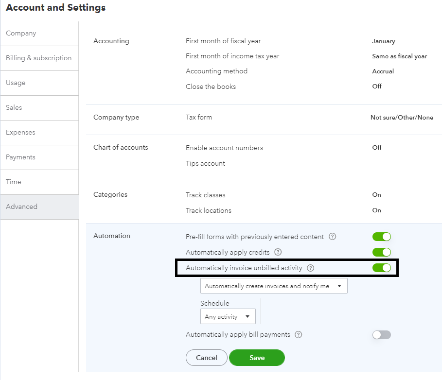Expand the Schedule 'Any activity' dropdown

click(228, 317)
